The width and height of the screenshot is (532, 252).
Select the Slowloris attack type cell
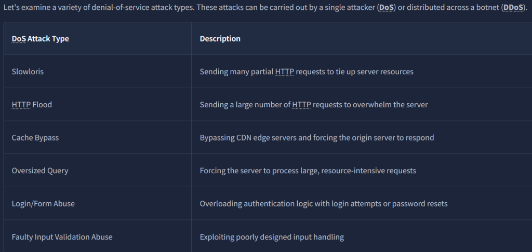pos(28,72)
